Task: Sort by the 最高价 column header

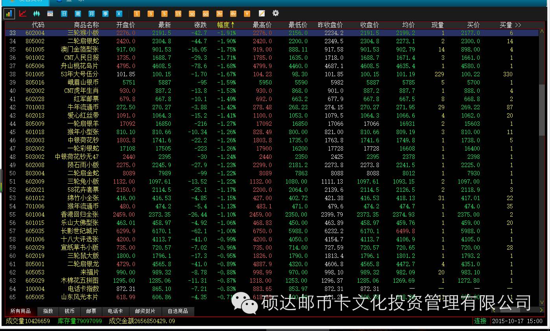Action: click(x=262, y=25)
